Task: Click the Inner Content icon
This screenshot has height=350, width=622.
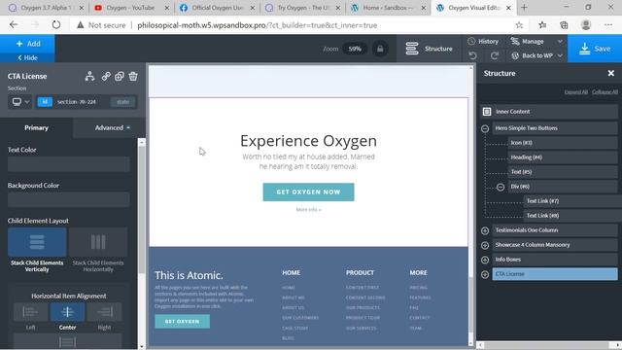Action: pyautogui.click(x=487, y=112)
